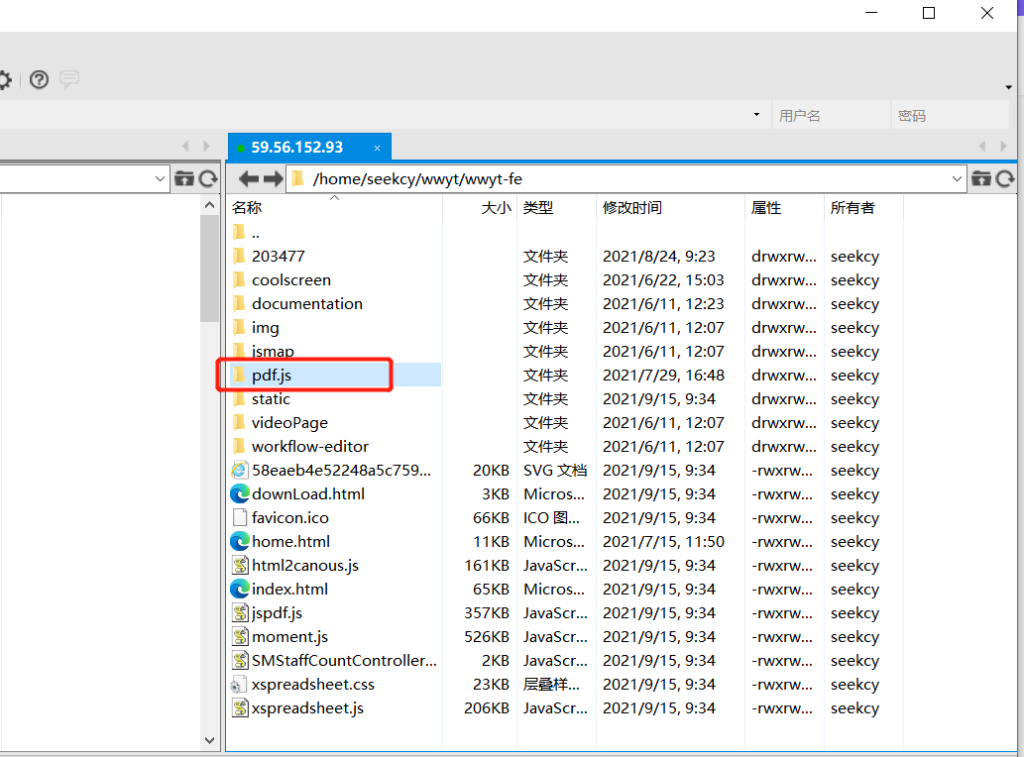This screenshot has width=1024, height=757.
Task: Click the 526KB size cell for moment.js
Action: [x=487, y=637]
